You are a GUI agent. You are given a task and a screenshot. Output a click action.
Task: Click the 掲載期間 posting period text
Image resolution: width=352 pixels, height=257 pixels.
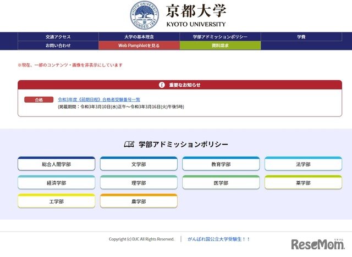(121, 107)
